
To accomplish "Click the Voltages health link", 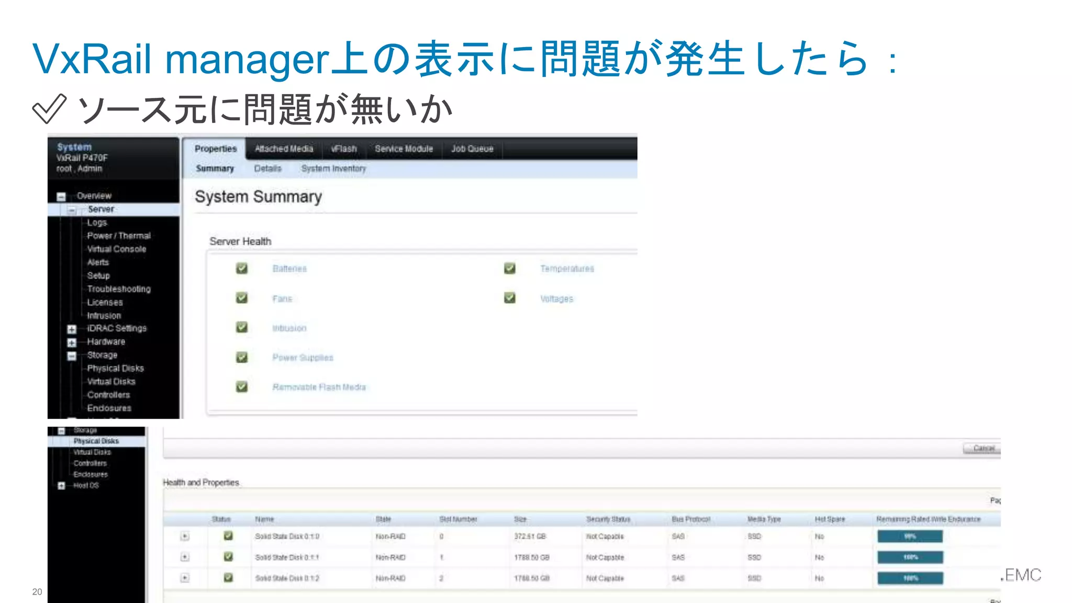I will pyautogui.click(x=556, y=299).
